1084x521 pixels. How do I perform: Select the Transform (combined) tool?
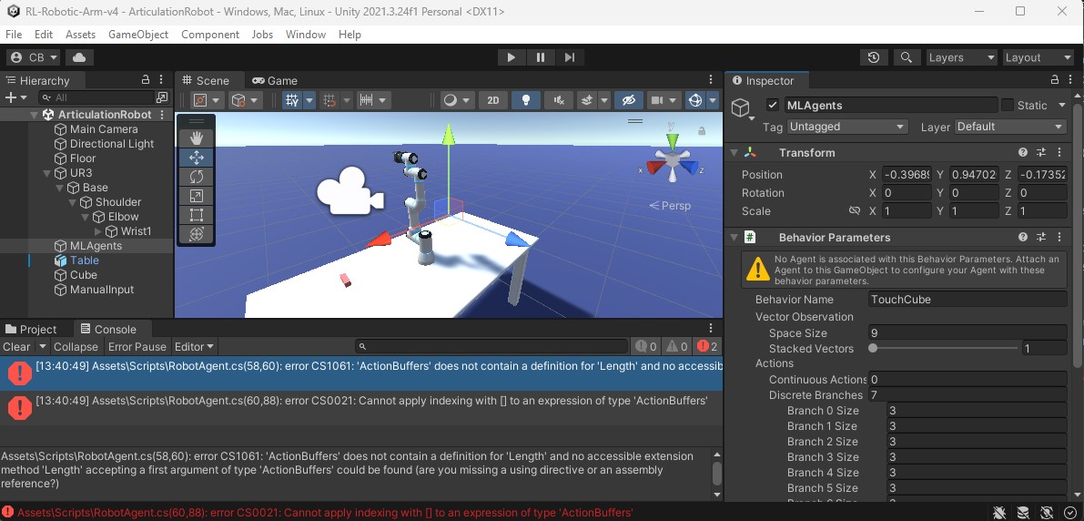pyautogui.click(x=197, y=235)
